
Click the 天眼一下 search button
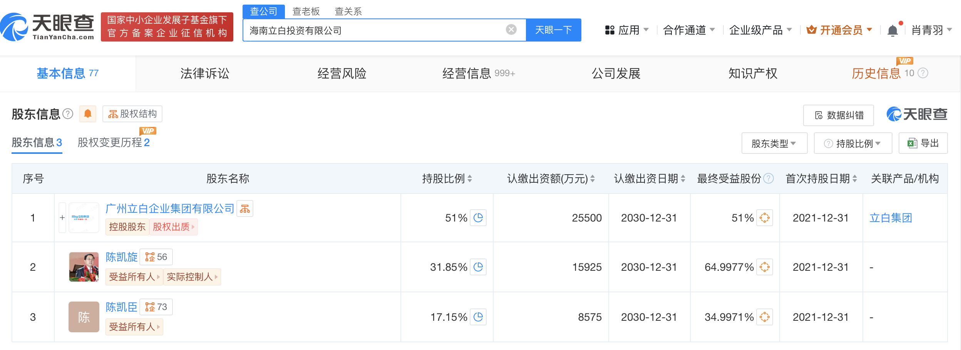[553, 30]
